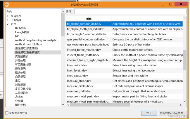Toggle 保持对话框打开 checkbox
The image size is (190, 119).
pos(7,113)
